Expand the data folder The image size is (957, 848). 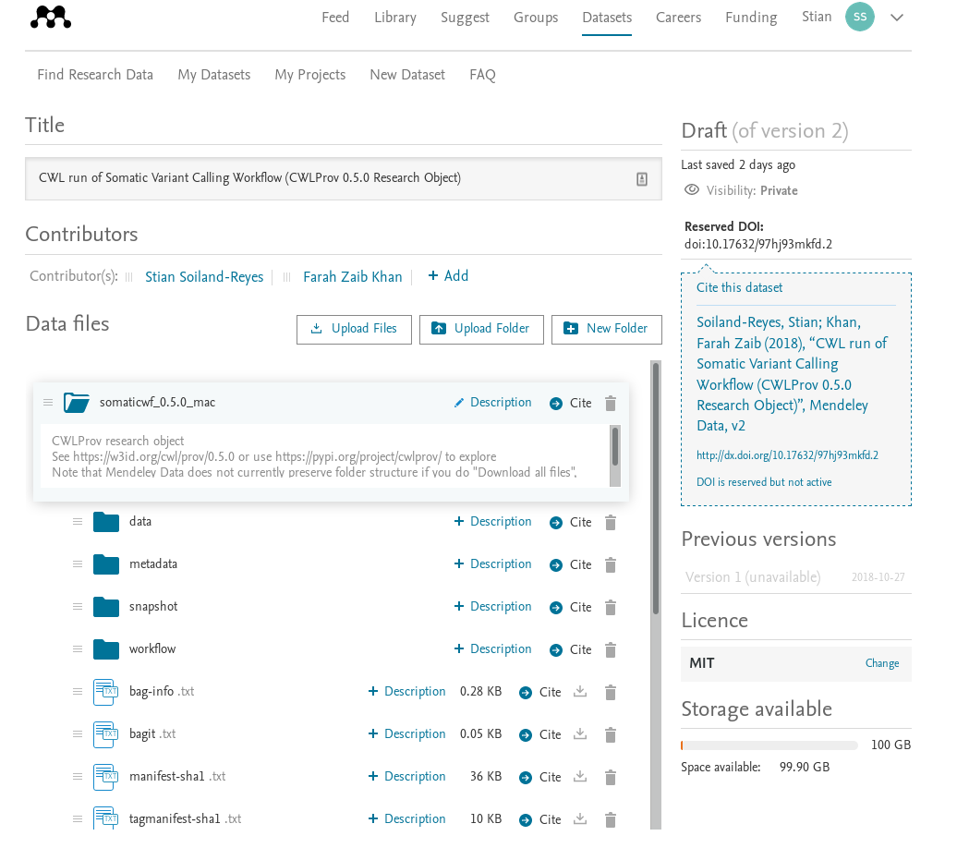[x=105, y=522]
